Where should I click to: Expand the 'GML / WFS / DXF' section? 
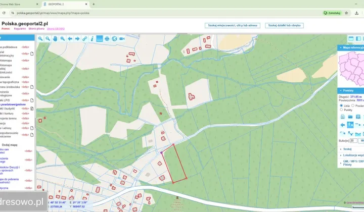[352, 163]
